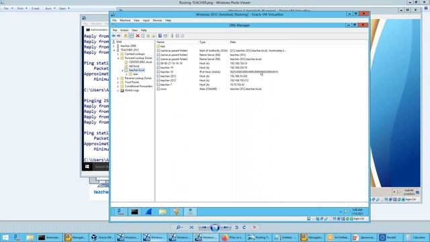Collapse the teacher.local zone node
430x242 pixels.
pos(122,70)
